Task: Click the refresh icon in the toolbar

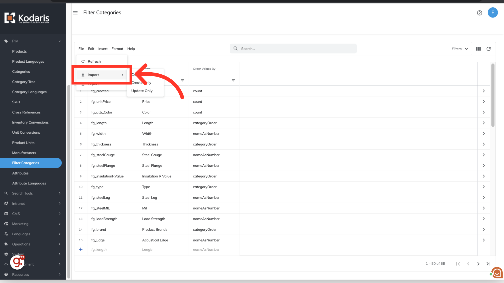Action: pos(489,49)
